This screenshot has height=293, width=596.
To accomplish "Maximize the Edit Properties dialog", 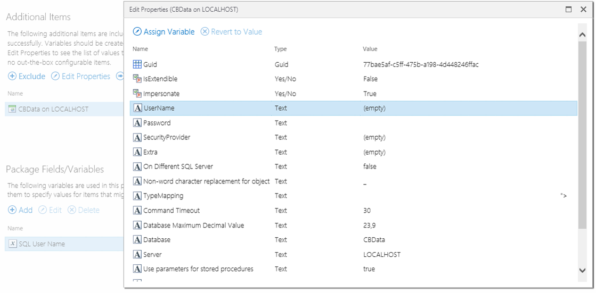I will click(569, 10).
